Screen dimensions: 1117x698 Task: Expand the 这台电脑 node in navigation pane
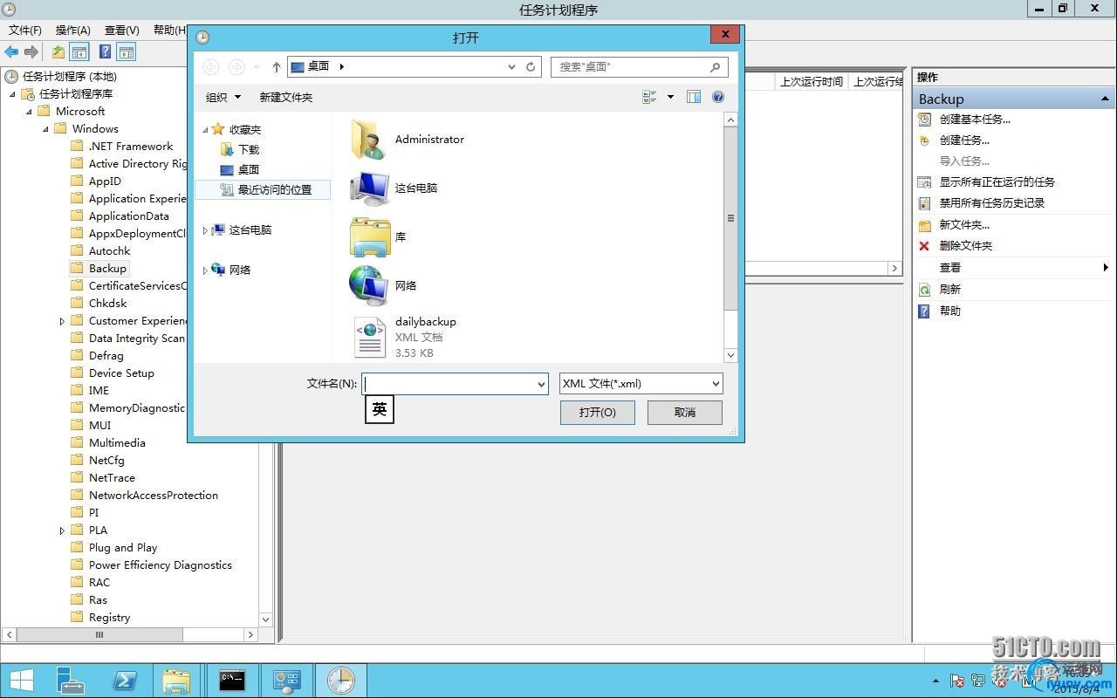tap(206, 230)
